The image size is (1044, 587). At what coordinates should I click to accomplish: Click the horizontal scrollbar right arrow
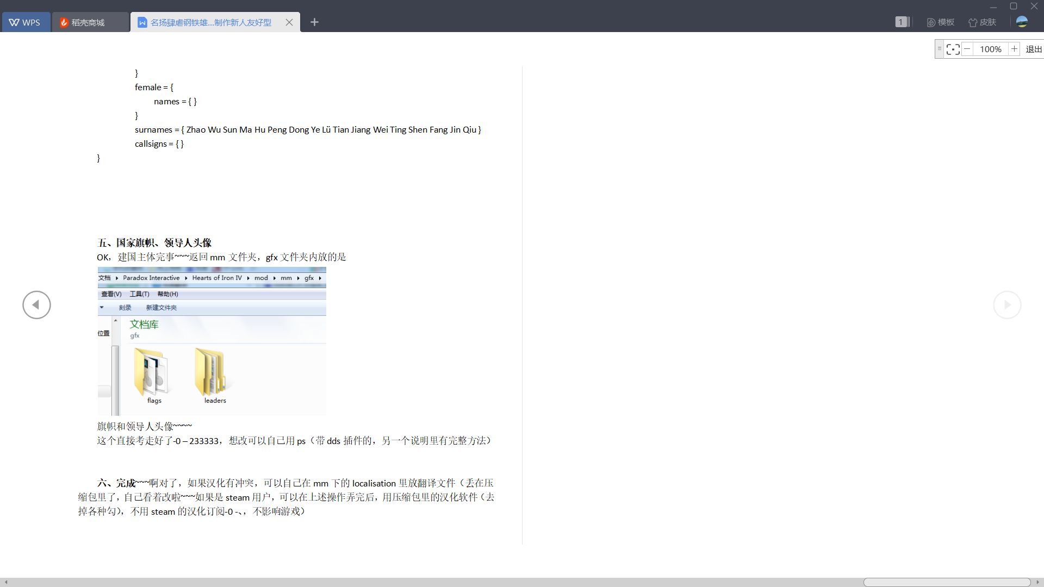tap(1037, 582)
